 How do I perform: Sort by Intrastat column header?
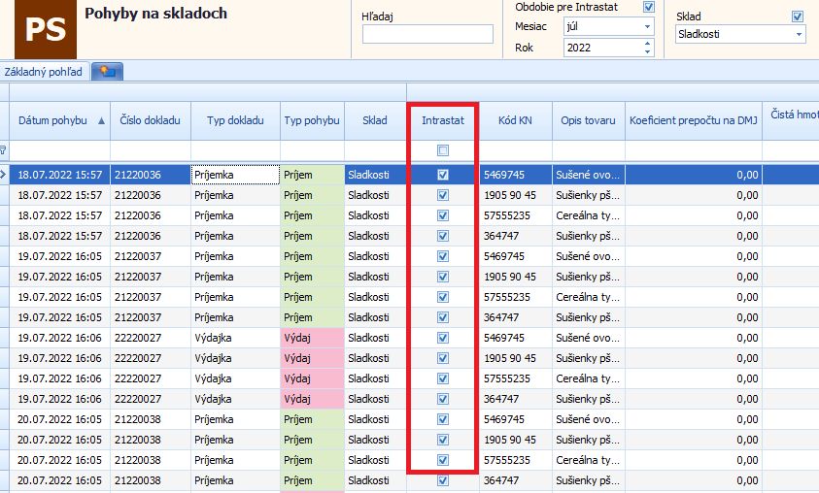coord(443,120)
